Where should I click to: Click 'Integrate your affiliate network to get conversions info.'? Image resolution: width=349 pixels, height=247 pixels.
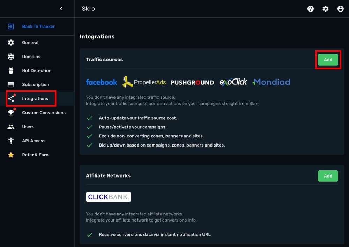pyautogui.click(x=141, y=220)
